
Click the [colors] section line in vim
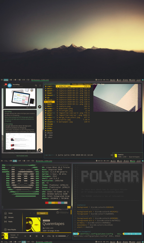pyautogui.click(x=81, y=205)
